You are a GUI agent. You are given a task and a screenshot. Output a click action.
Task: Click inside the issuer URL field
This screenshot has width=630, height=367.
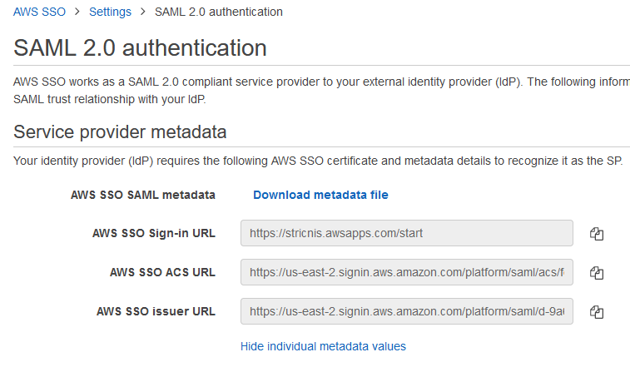click(406, 312)
